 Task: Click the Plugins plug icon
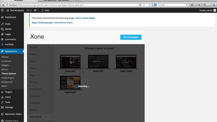coord(2,92)
